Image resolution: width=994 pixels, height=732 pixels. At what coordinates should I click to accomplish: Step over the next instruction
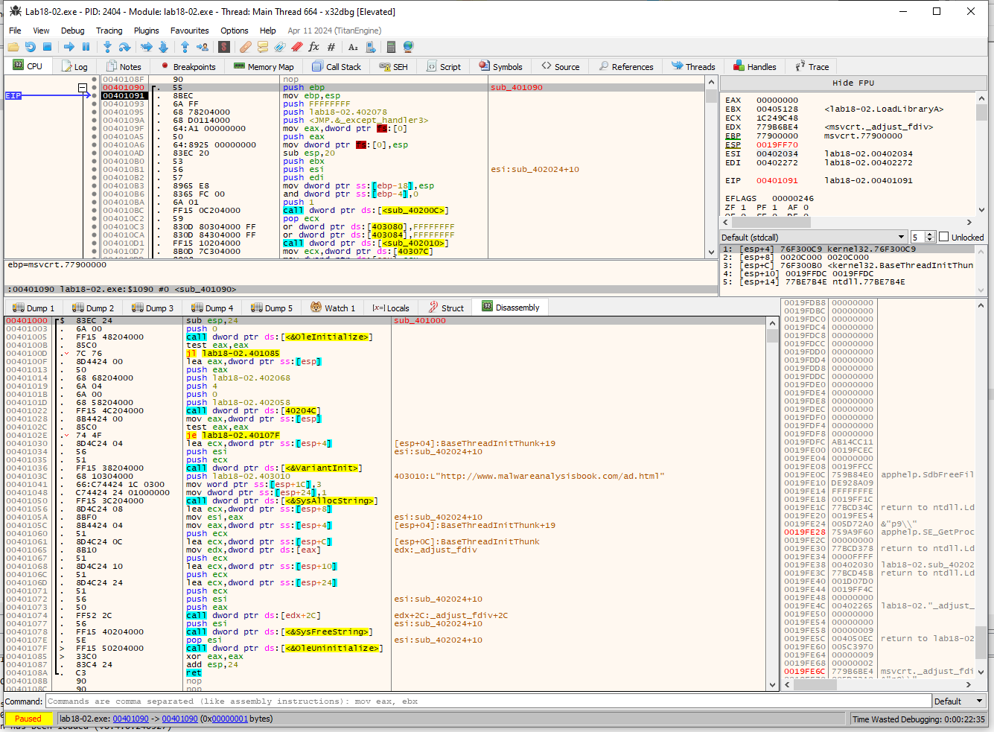coord(124,47)
